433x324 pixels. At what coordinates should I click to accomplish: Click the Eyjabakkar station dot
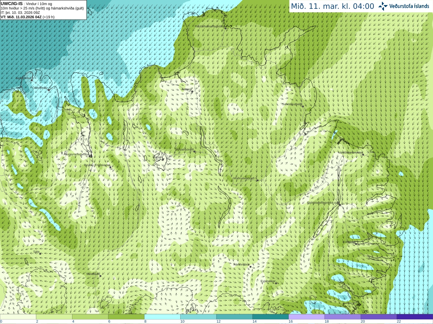pos(276,283)
